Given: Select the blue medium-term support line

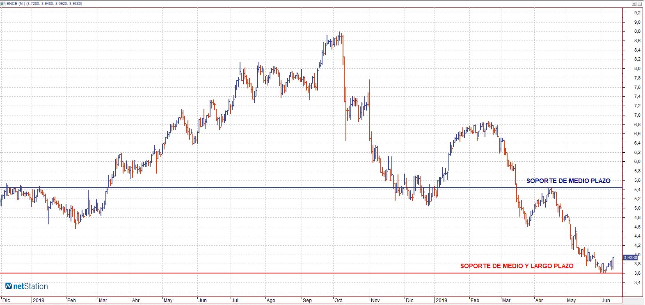Looking at the screenshot, I should 311,188.
